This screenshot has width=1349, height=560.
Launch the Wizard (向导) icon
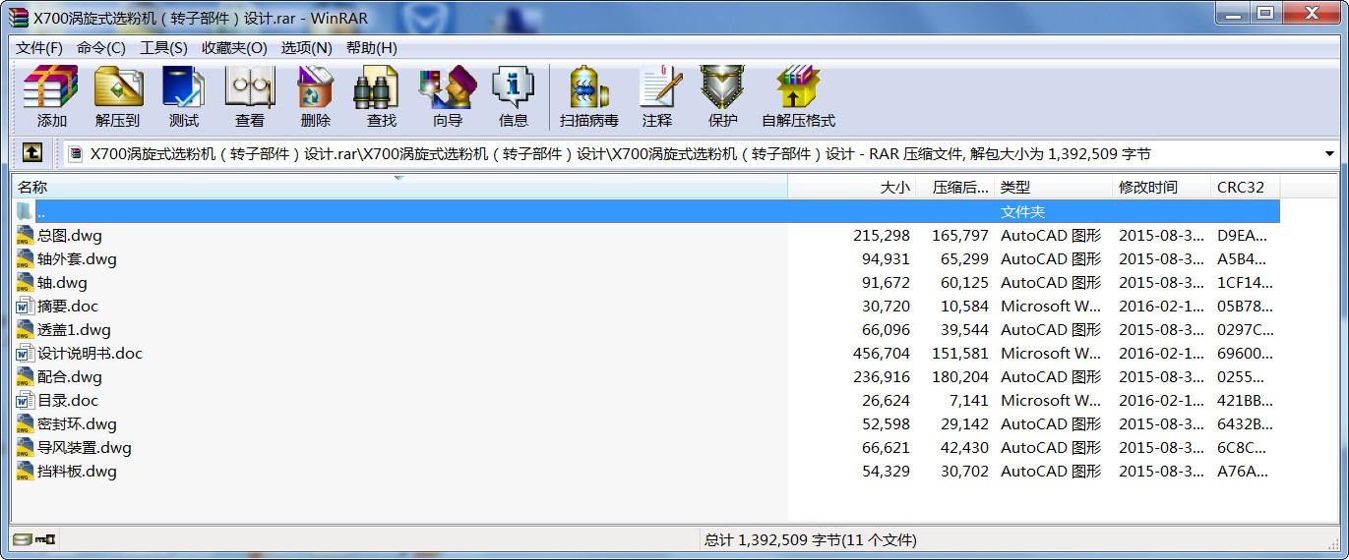click(448, 96)
